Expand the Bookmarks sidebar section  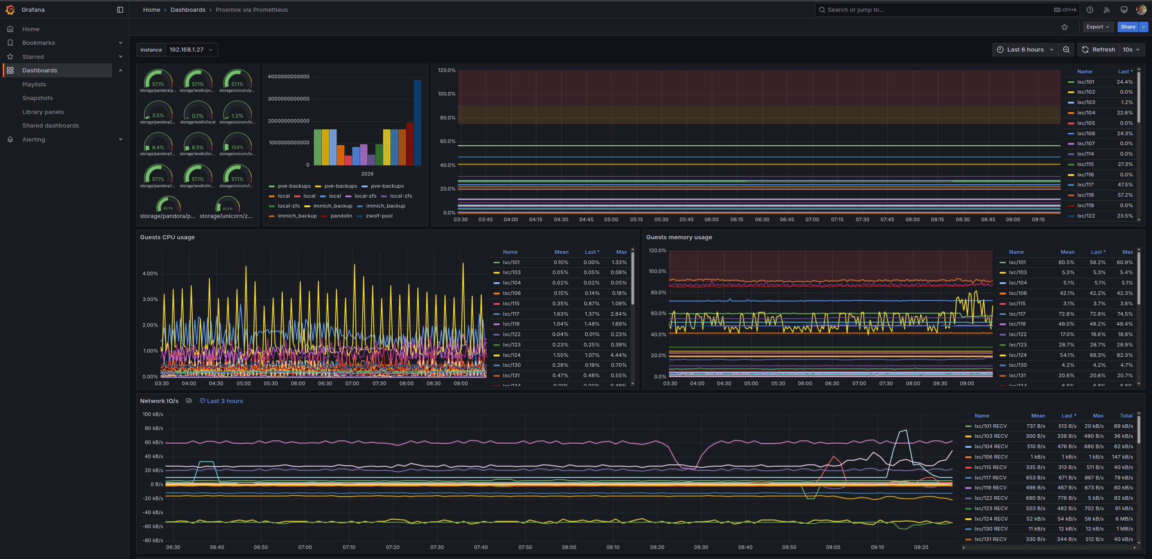121,43
